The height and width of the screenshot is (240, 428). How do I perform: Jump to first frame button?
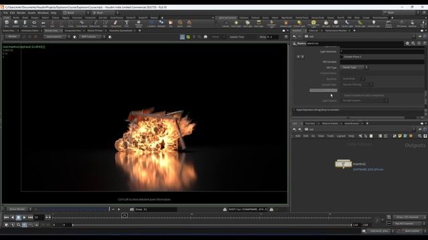pos(6,217)
